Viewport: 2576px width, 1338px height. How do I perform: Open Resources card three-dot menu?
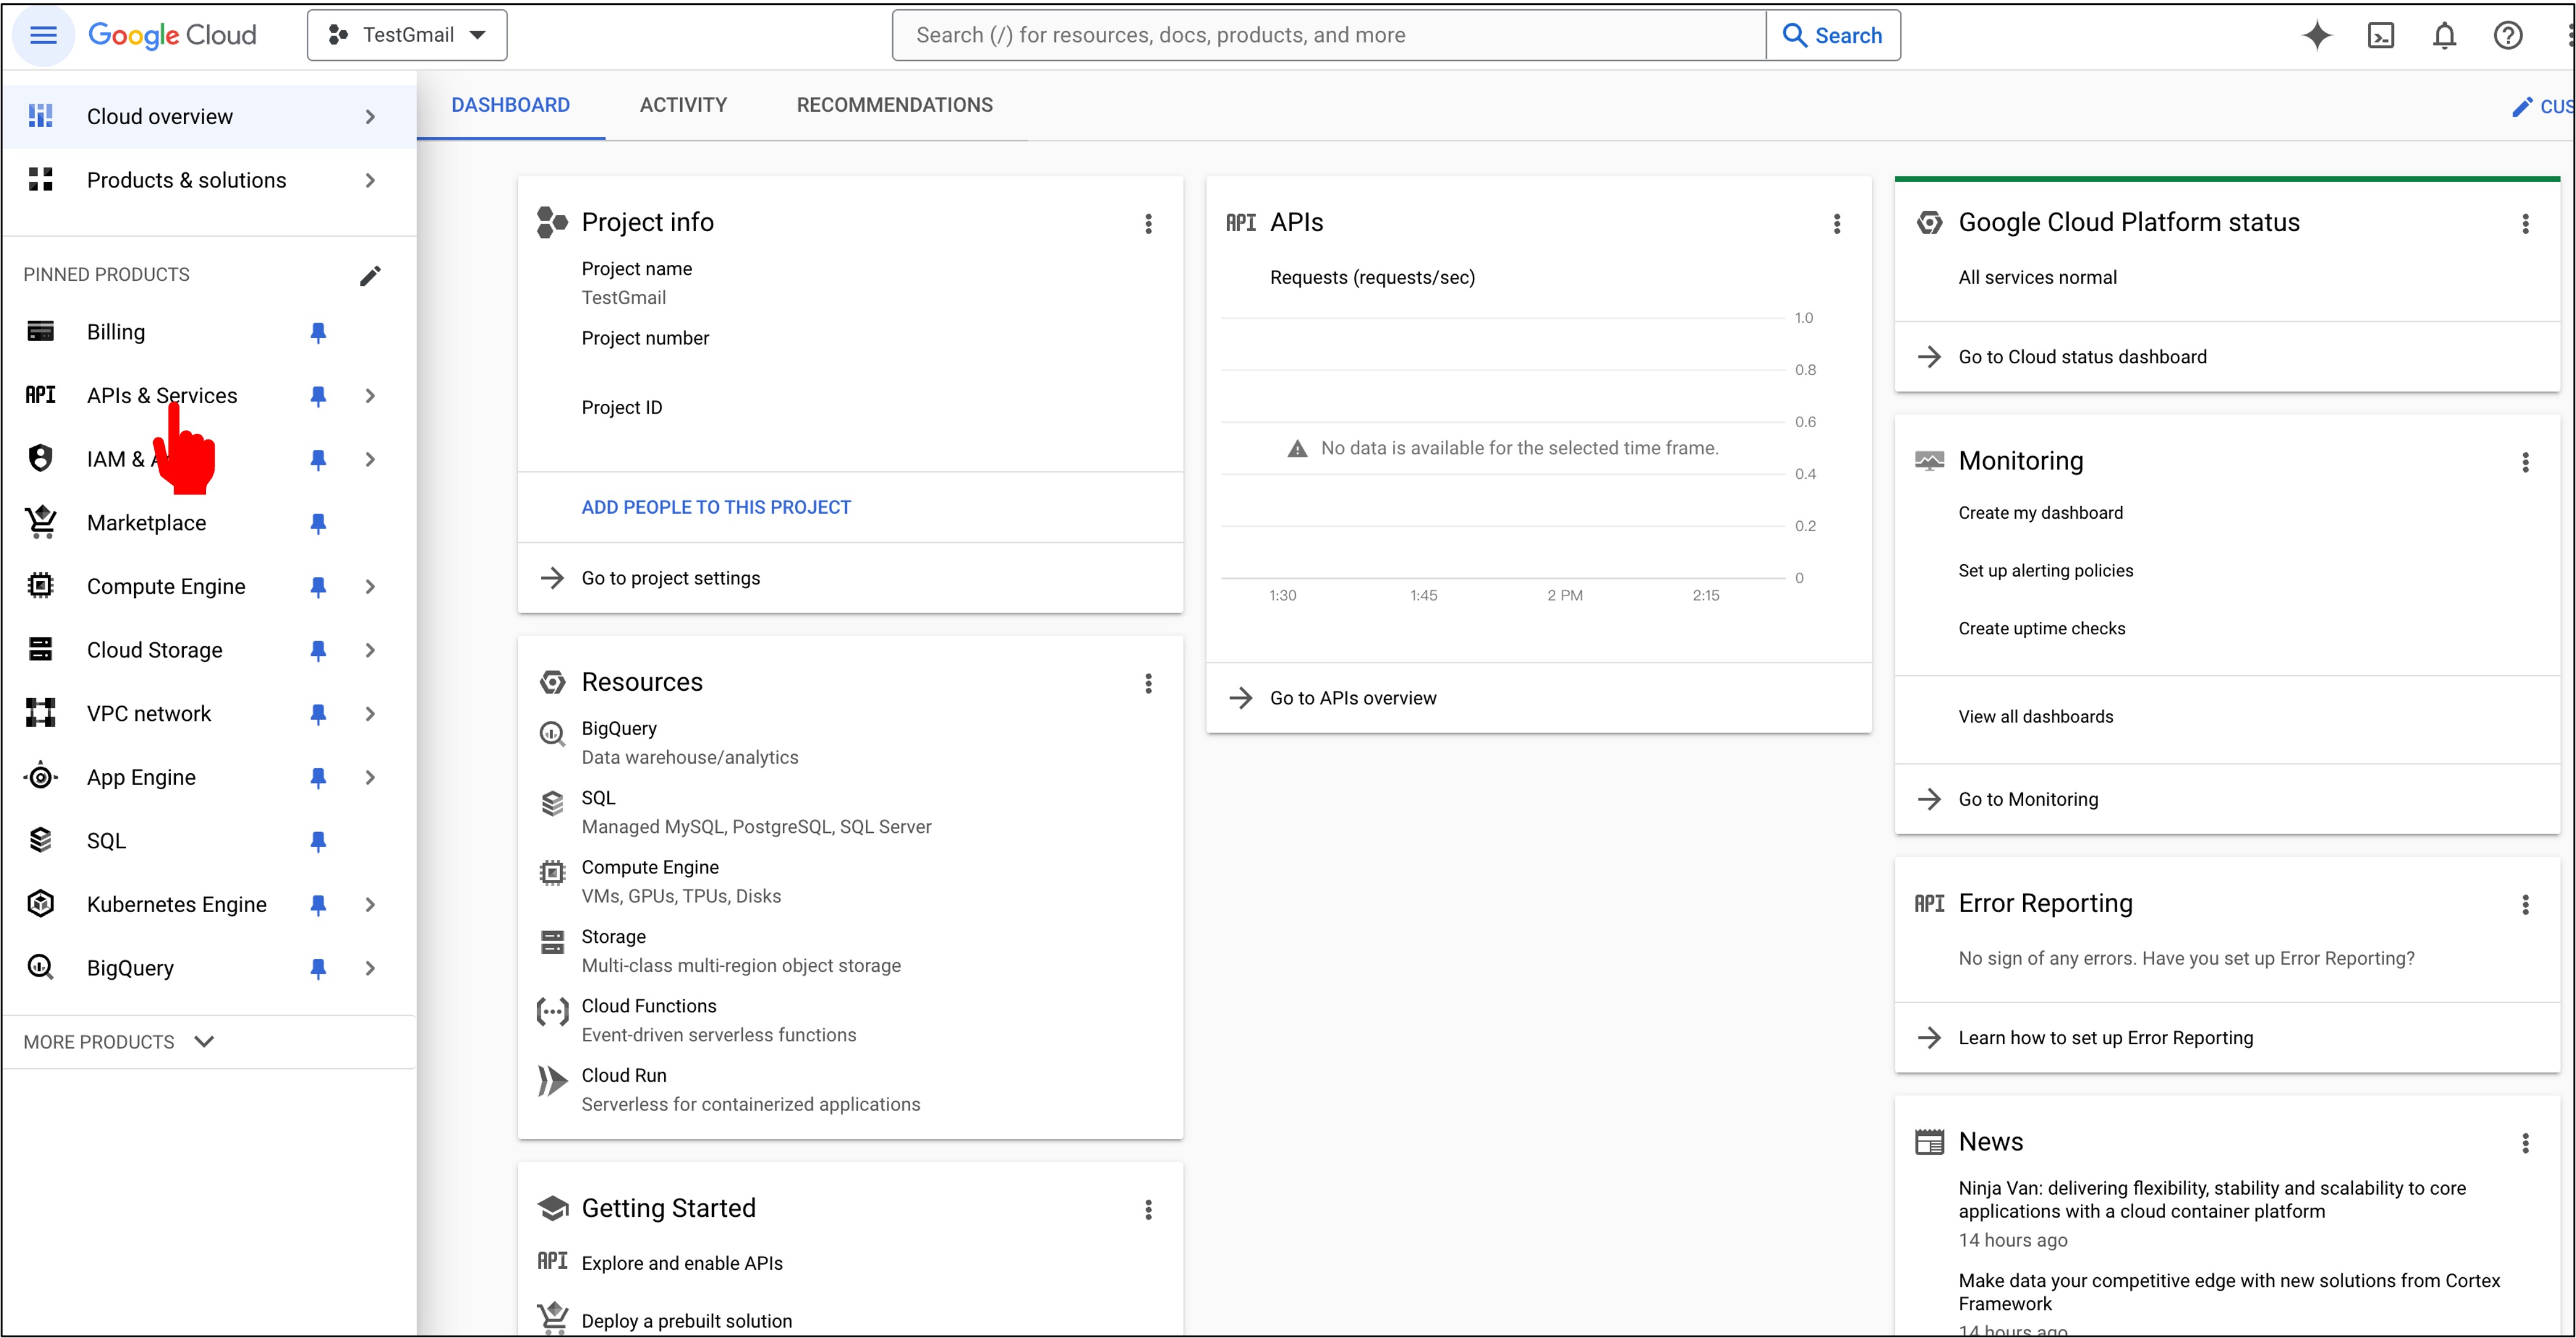tap(1148, 683)
